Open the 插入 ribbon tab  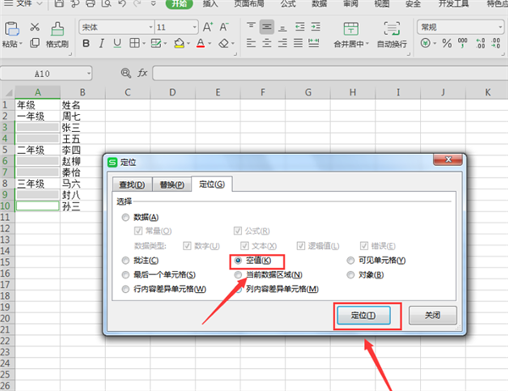point(211,4)
